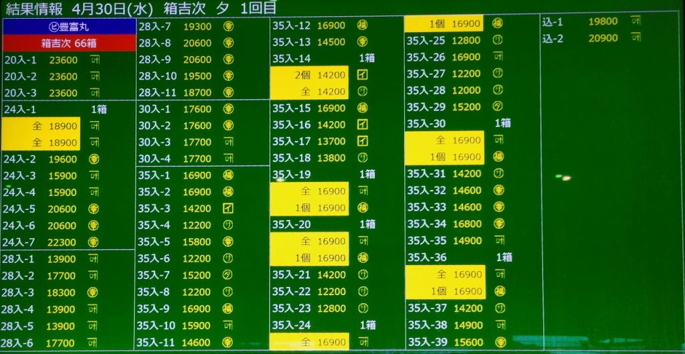Click the circled mark on row 35入-12

coord(363,25)
